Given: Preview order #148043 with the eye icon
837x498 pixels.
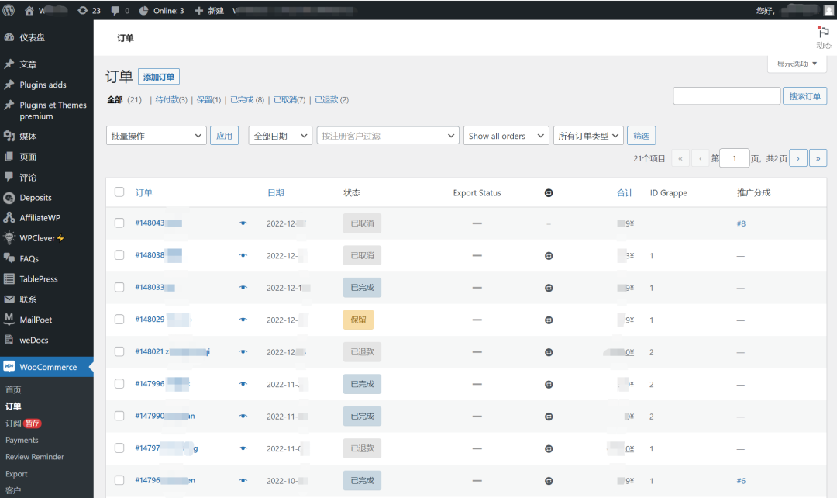Looking at the screenshot, I should pyautogui.click(x=243, y=223).
